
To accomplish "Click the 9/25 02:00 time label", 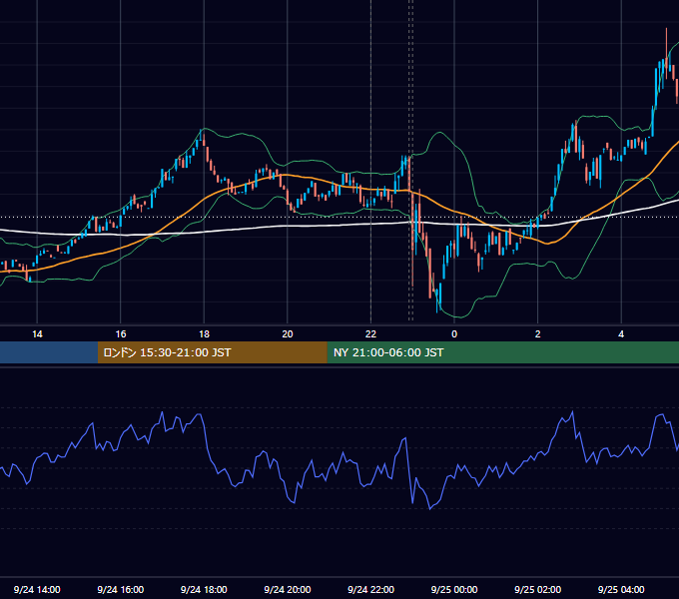I will point(538,589).
